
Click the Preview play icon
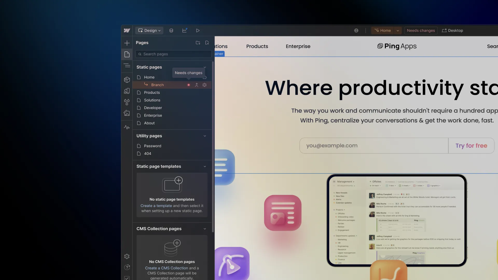[x=198, y=31]
